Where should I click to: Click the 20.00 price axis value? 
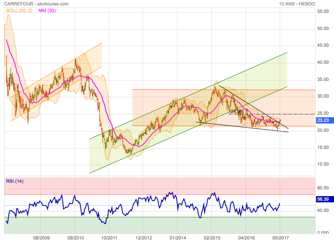tap(323, 130)
